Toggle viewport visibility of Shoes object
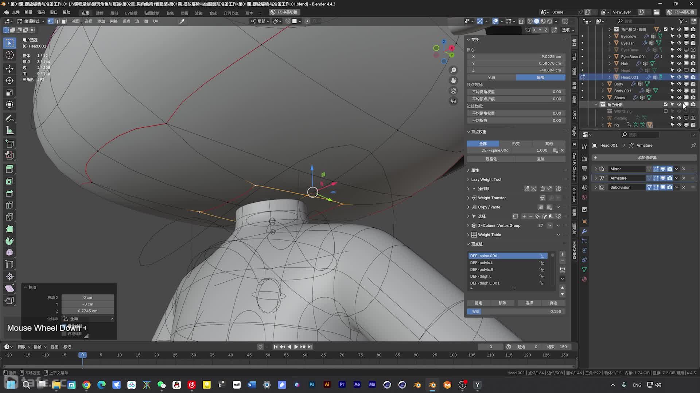The height and width of the screenshot is (393, 700). [x=679, y=98]
